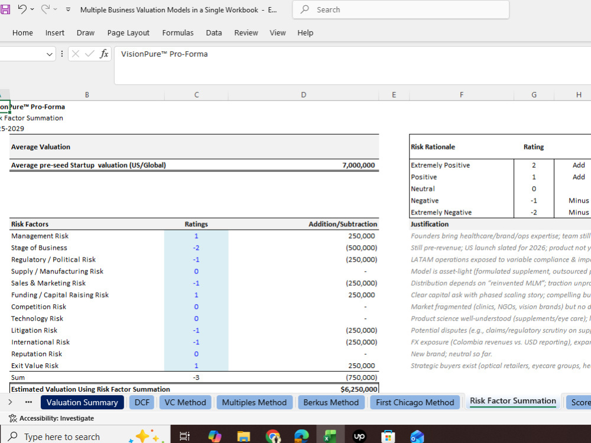Select the Risk Factor Summation sheet tab
This screenshot has width=591, height=443.
(512, 401)
